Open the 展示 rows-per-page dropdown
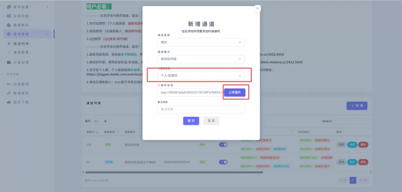This screenshot has height=192, width=402. [x=97, y=121]
